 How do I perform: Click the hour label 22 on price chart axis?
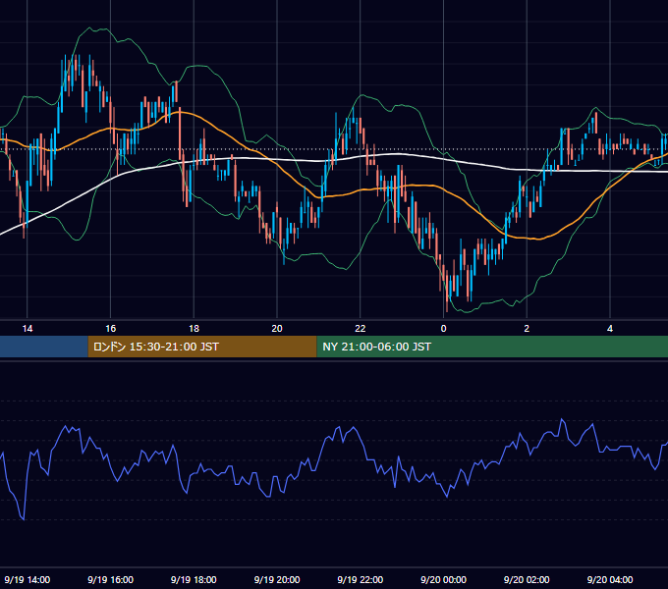point(361,329)
